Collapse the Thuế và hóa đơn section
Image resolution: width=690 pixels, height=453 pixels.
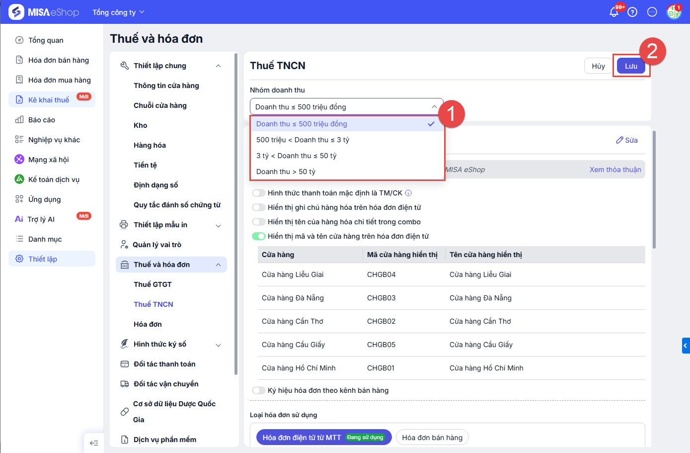click(x=218, y=265)
